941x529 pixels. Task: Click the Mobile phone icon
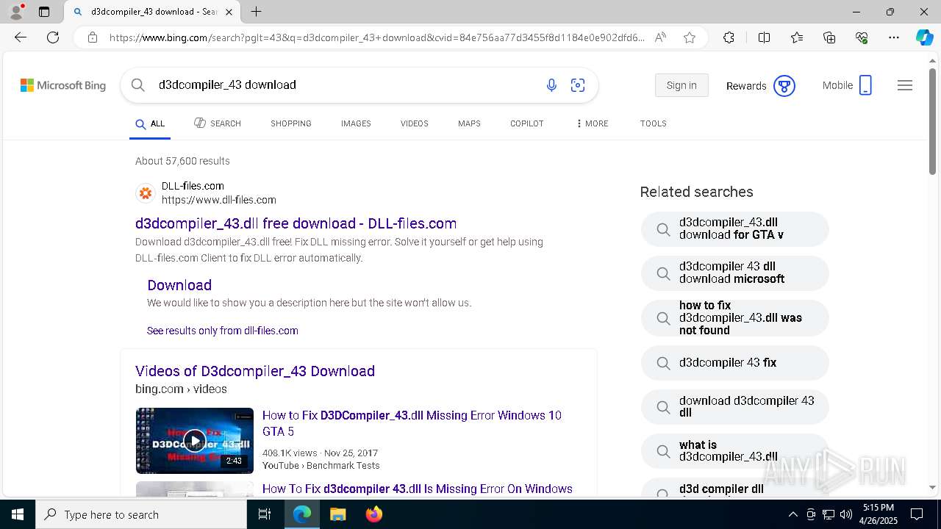[x=865, y=85]
